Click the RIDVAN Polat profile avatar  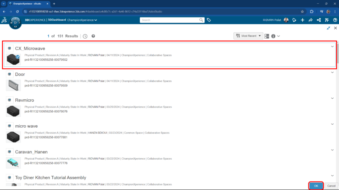286,20
